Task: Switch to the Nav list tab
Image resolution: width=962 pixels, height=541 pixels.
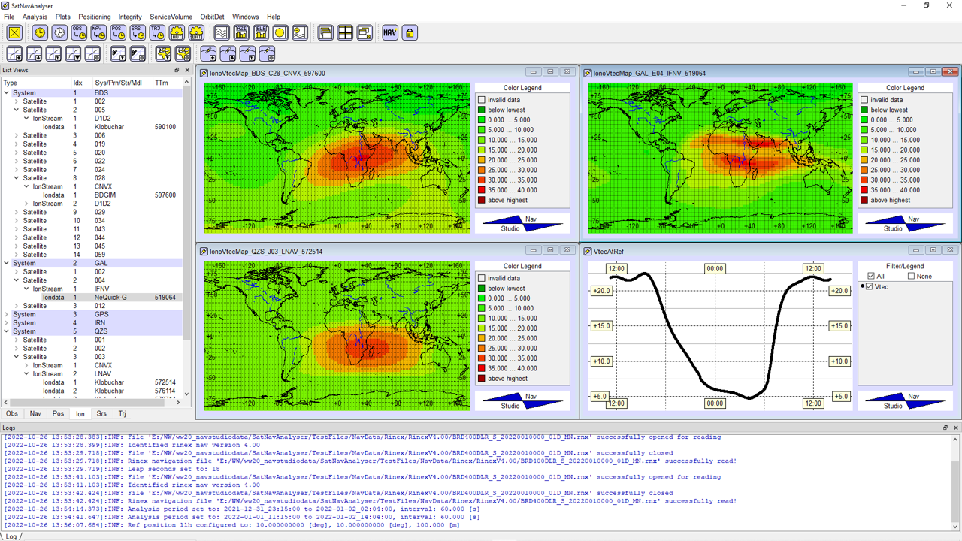Action: 35,414
